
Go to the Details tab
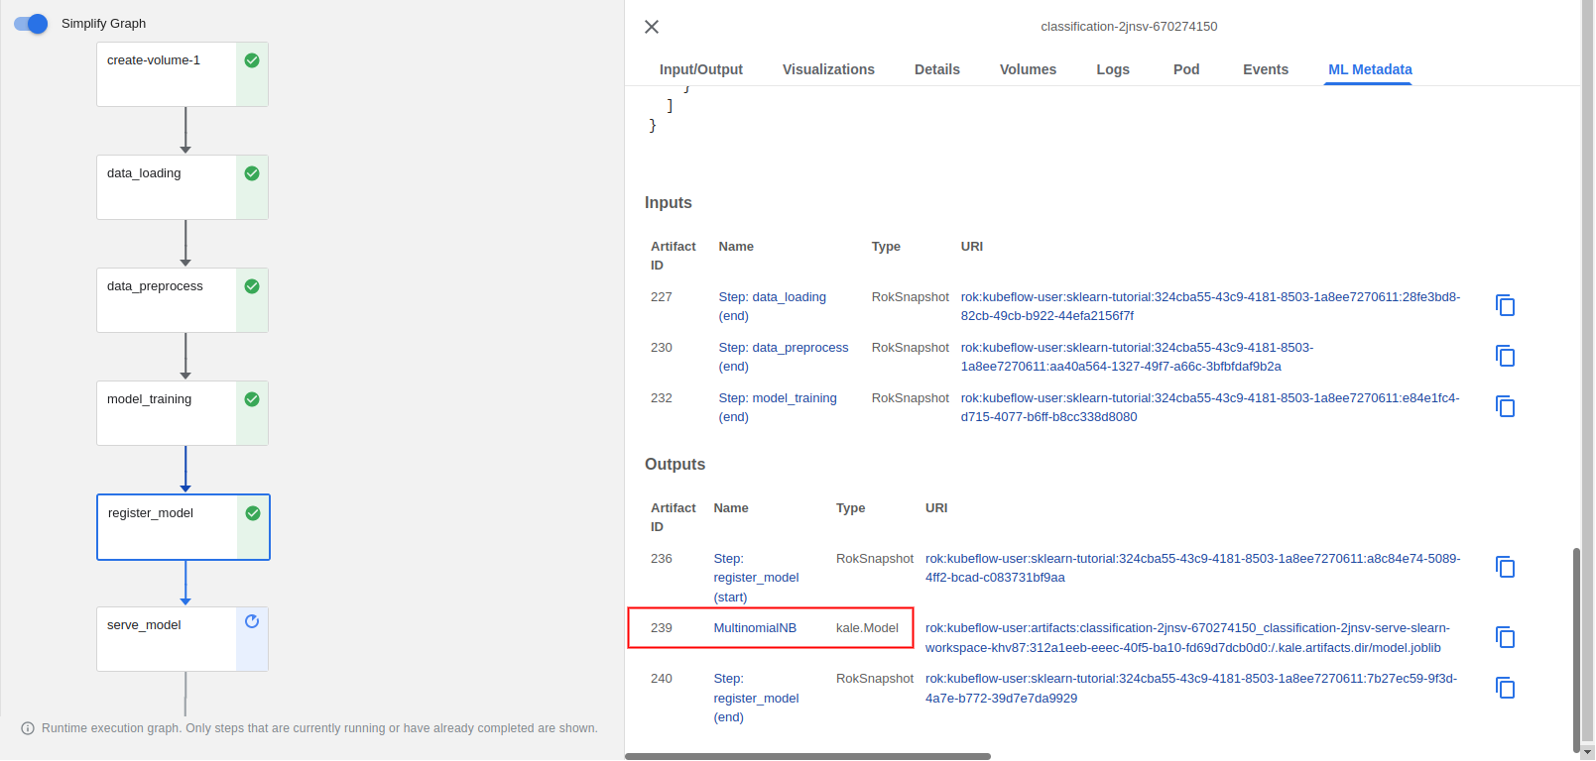[x=937, y=69]
